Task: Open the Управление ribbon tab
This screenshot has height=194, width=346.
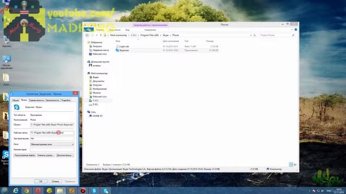Action: [150, 30]
